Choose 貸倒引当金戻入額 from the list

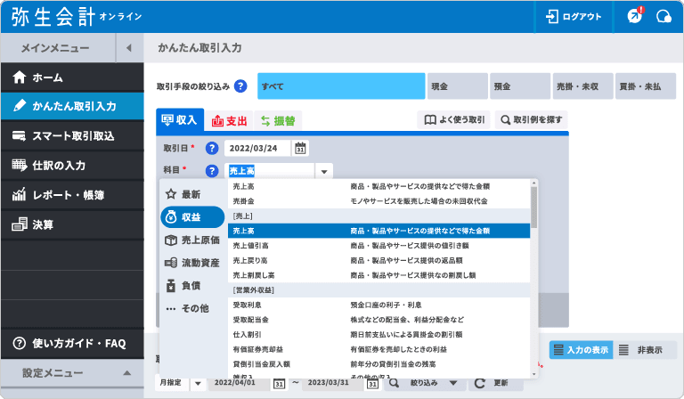pos(379,364)
